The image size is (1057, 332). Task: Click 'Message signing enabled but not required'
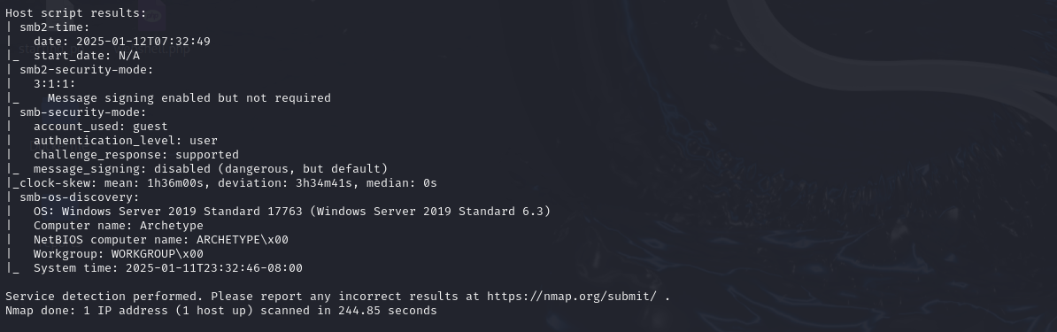[x=189, y=98]
